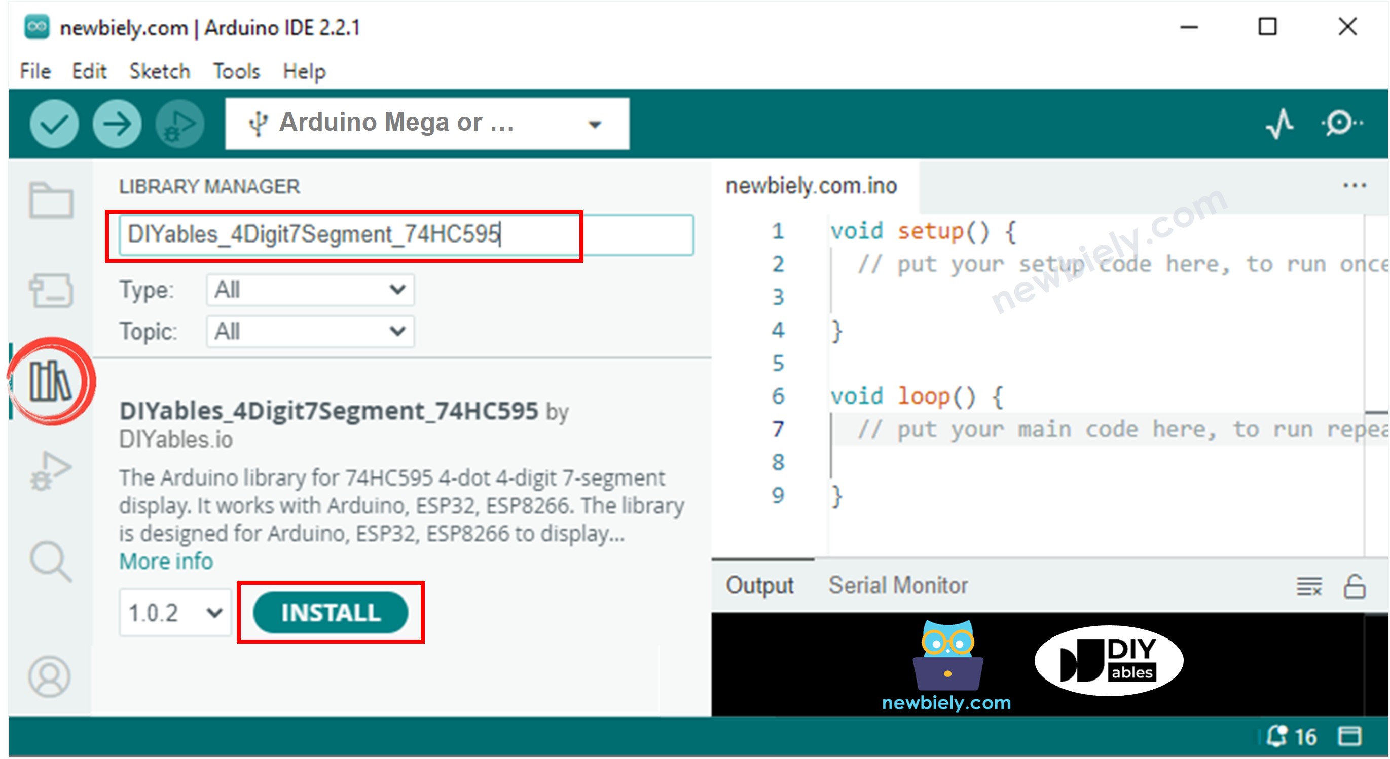Open the Serial Plotter icon

tap(1281, 124)
